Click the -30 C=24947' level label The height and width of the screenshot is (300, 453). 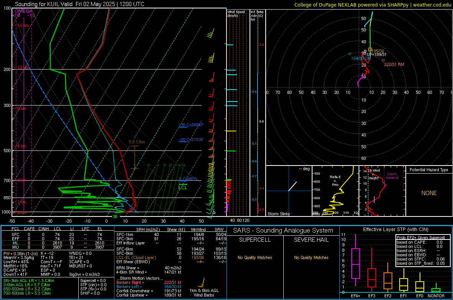[191, 125]
